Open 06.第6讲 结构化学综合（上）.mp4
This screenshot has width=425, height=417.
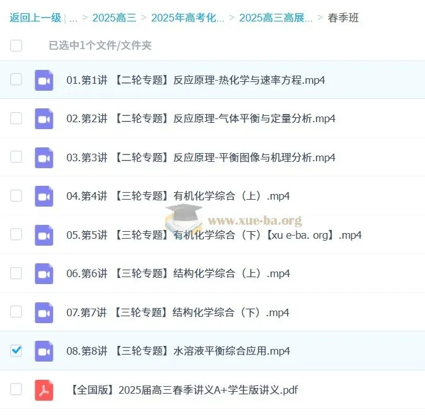point(178,273)
